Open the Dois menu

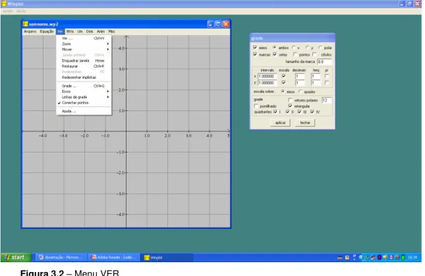pos(90,32)
